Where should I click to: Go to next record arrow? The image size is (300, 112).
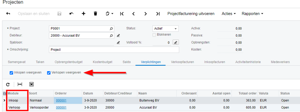146,14
